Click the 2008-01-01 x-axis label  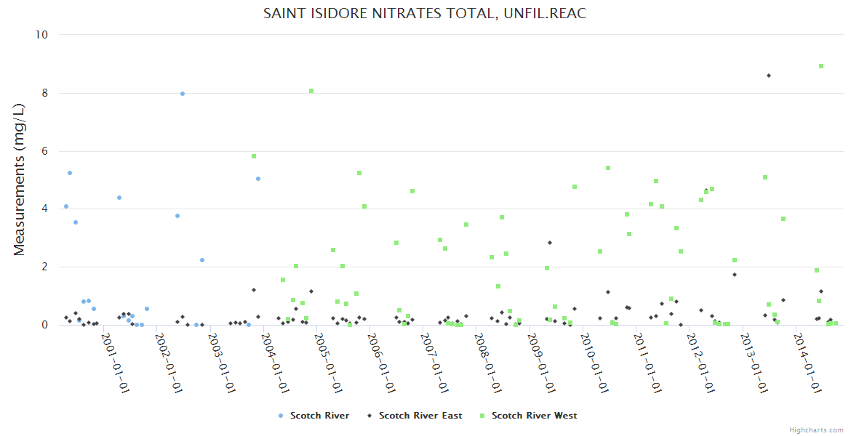point(487,362)
